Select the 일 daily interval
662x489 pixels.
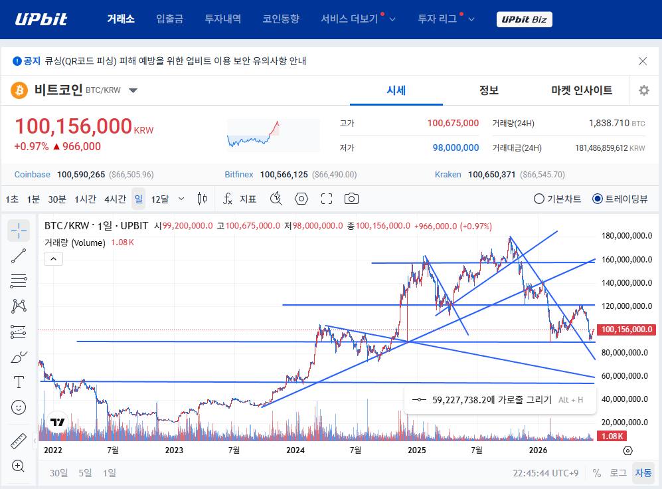(139, 199)
